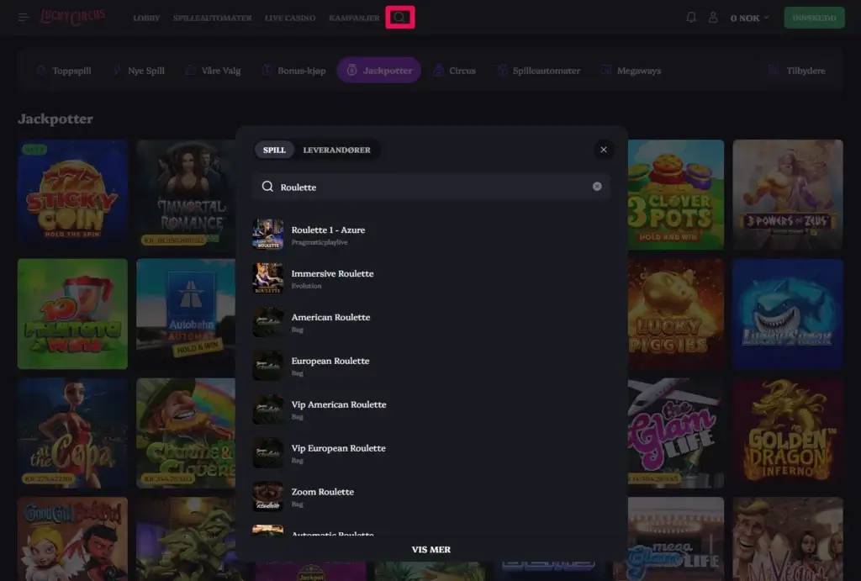The image size is (861, 581).
Task: Click Immersive Roulette thumbnail image
Action: [268, 277]
